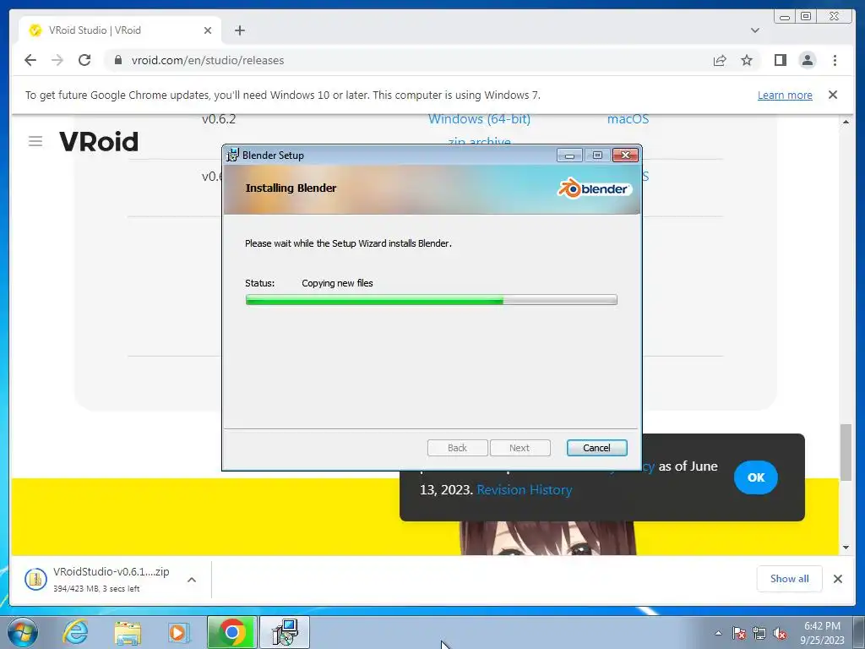Switch to the installer taskbar icon
The height and width of the screenshot is (649, 865).
click(285, 632)
